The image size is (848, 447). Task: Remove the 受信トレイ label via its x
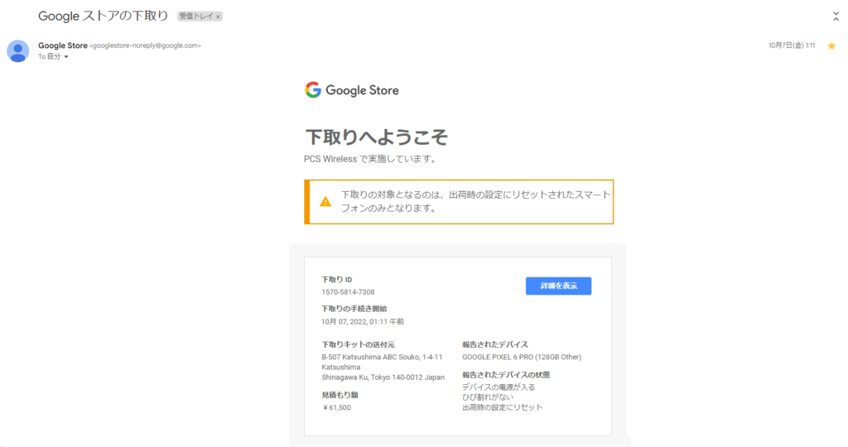click(219, 17)
